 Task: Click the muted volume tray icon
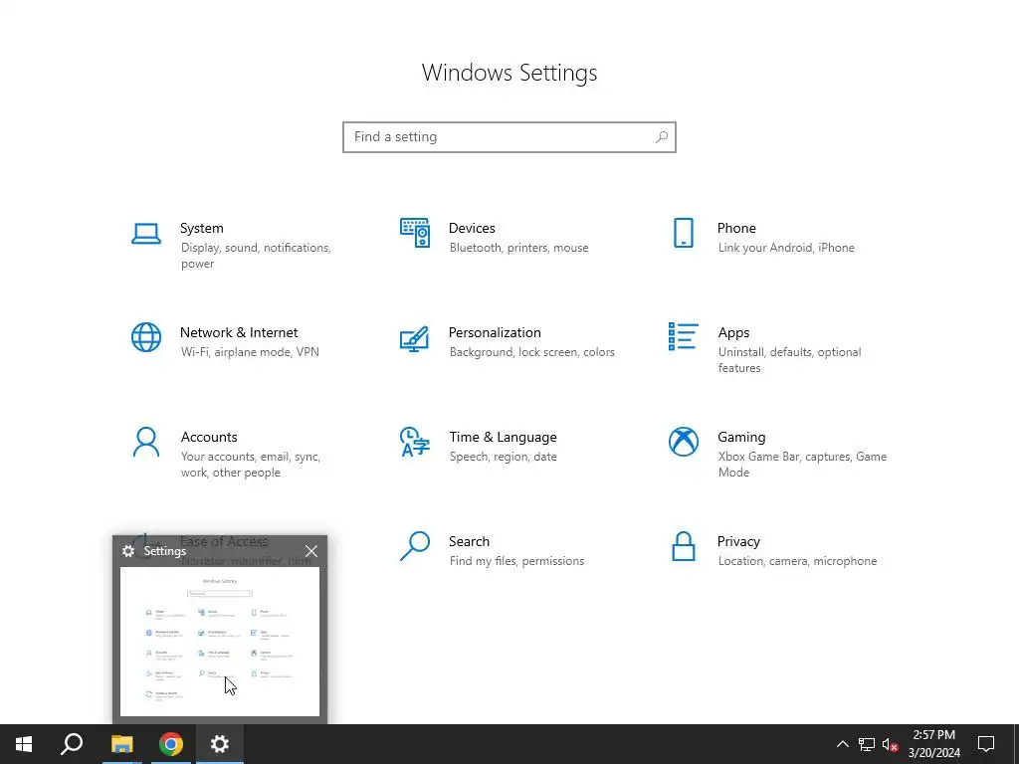(x=890, y=744)
